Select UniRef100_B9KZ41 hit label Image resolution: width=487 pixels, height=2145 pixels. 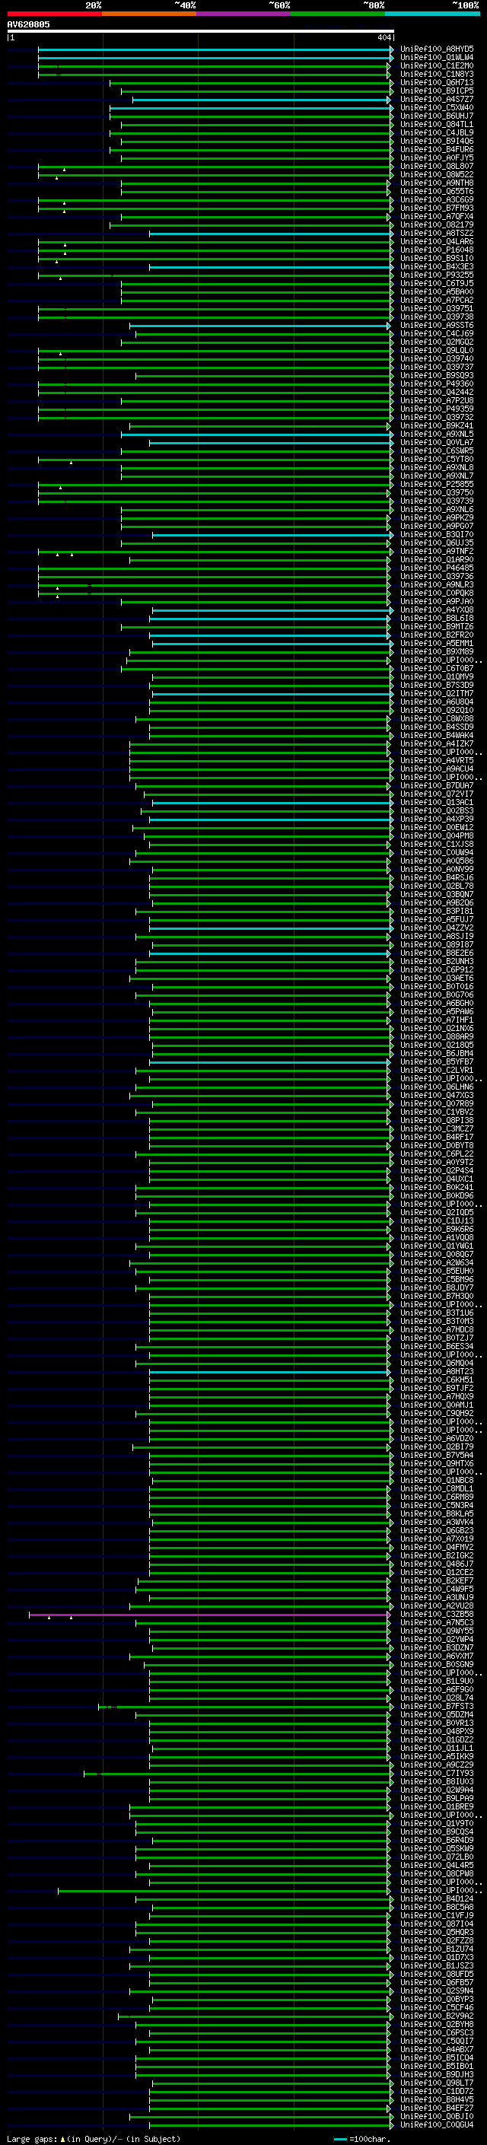[436, 425]
